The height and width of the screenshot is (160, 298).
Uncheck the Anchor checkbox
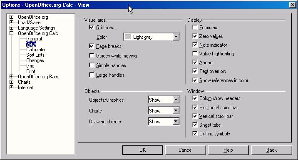point(195,62)
